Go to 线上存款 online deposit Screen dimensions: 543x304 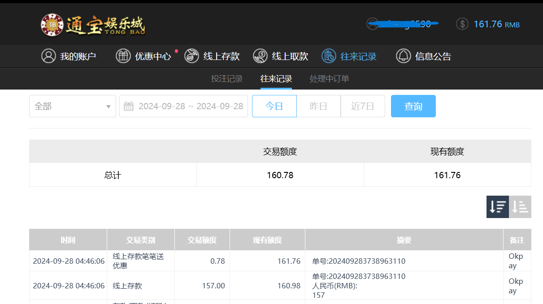(x=212, y=56)
